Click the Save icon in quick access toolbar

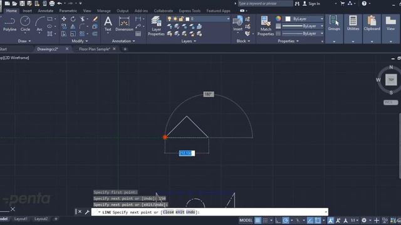[x=23, y=3]
